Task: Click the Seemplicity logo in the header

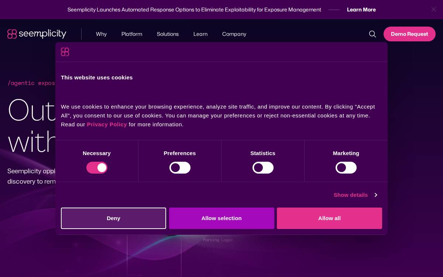Action: [37, 34]
